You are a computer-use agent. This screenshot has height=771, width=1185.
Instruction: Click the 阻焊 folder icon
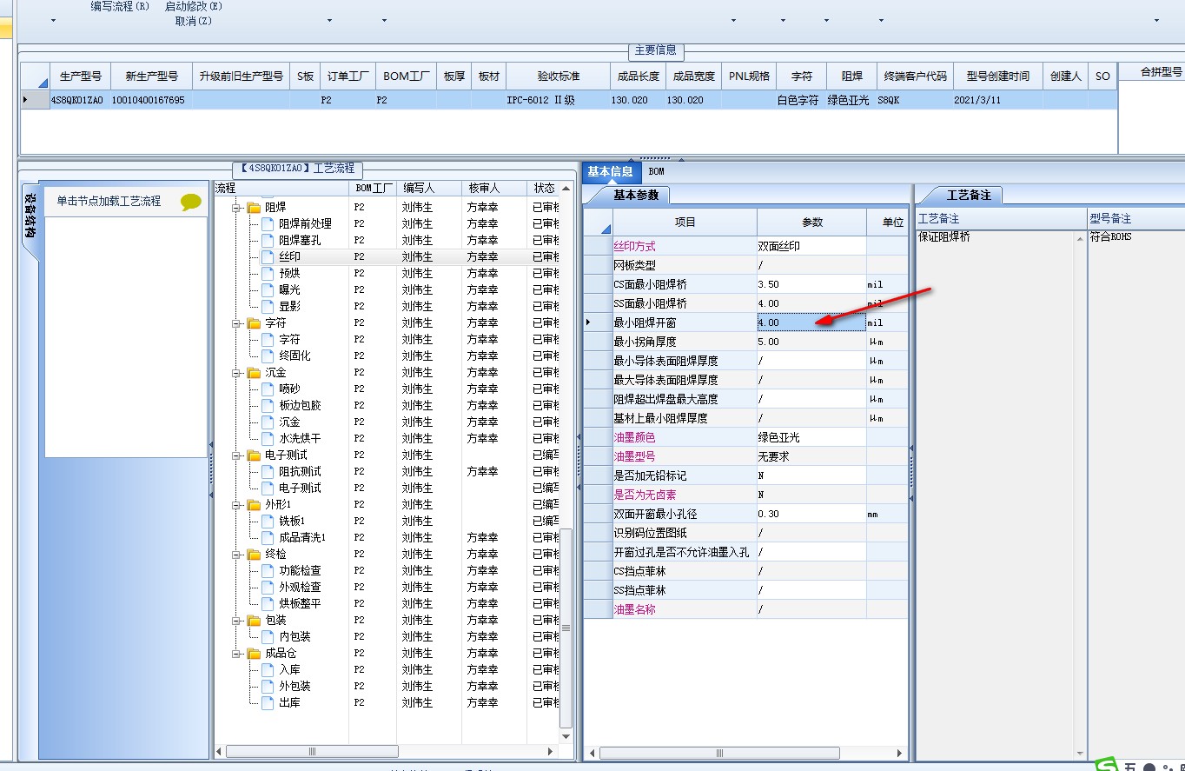pos(254,208)
